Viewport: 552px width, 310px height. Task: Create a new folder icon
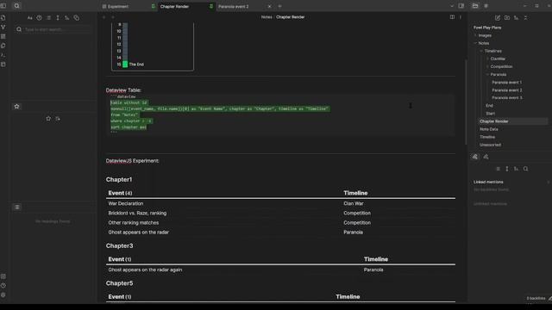507,18
